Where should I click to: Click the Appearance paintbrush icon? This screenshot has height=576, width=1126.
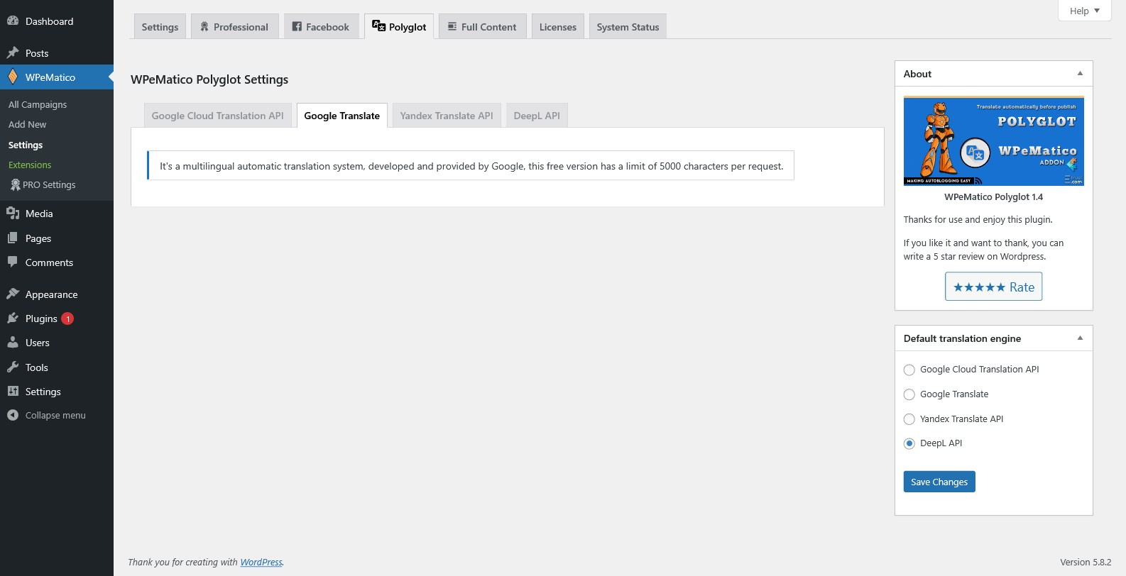click(13, 294)
